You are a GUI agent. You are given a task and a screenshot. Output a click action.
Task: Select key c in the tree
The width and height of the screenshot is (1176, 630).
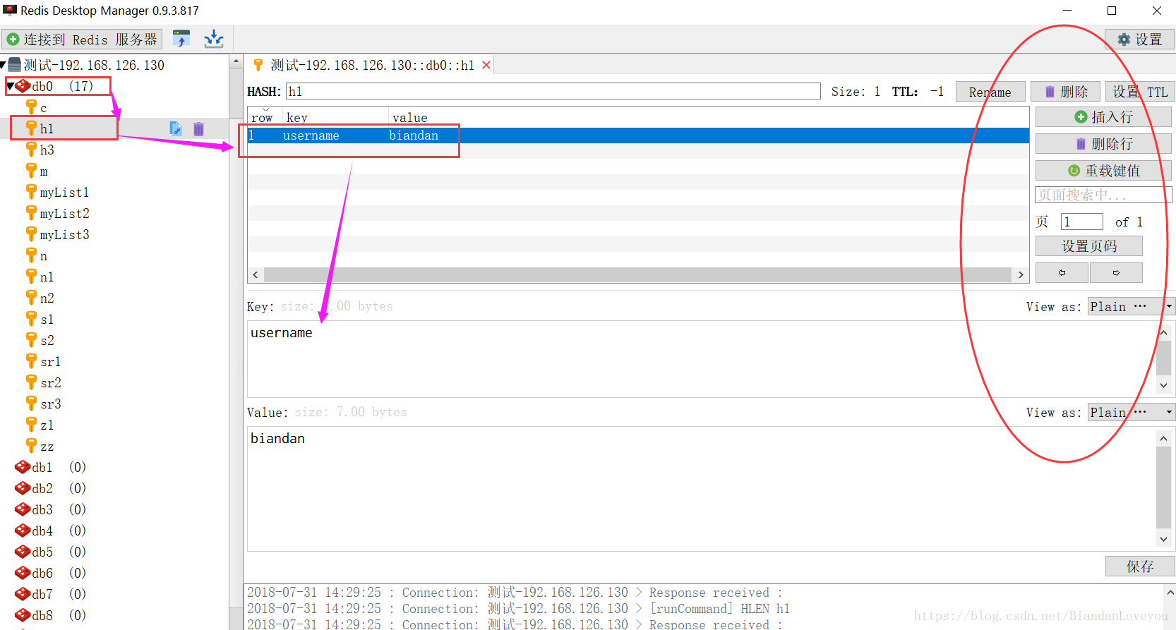pyautogui.click(x=44, y=108)
